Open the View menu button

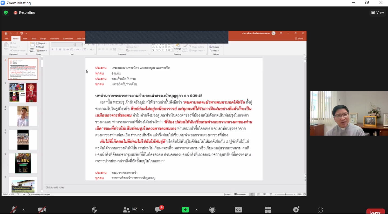pyautogui.click(x=378, y=13)
